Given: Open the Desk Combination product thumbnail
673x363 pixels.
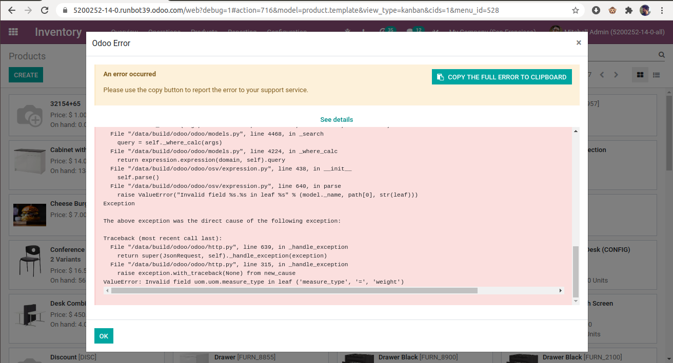Looking at the screenshot, I should pos(30,314).
